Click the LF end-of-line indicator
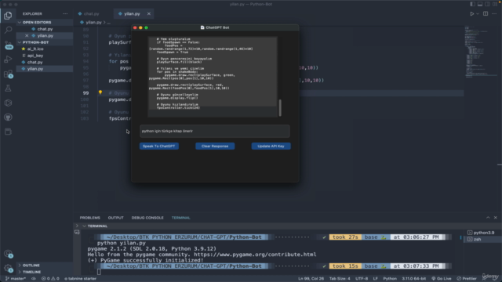502x282 pixels. click(375, 279)
